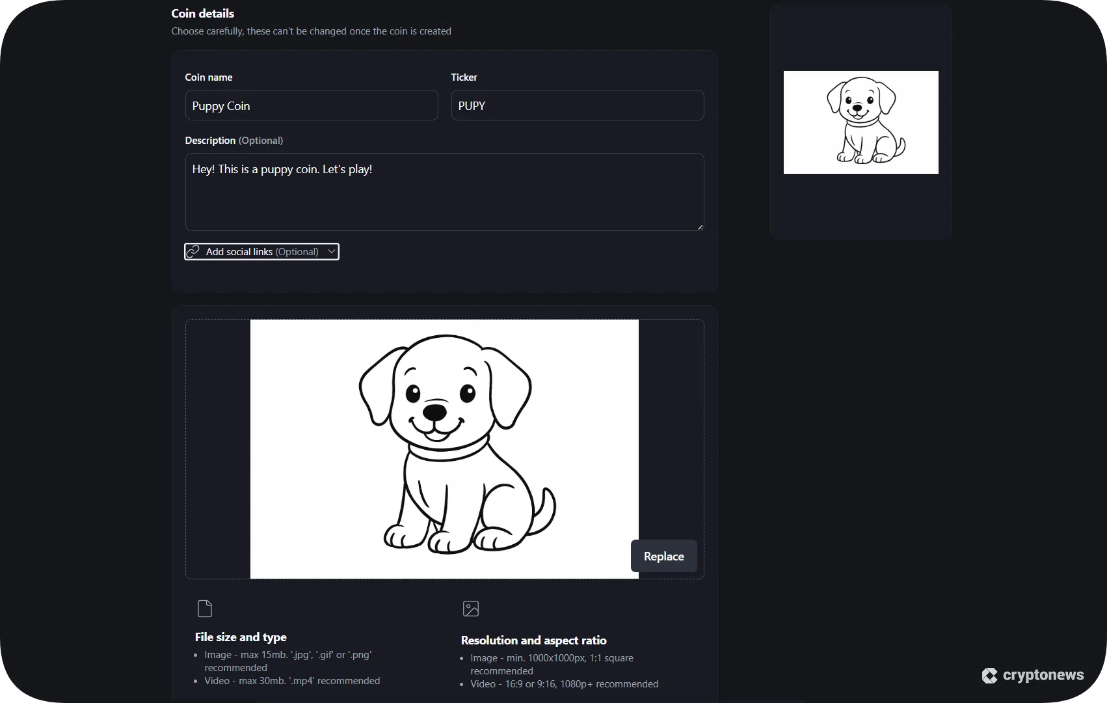1107x703 pixels.
Task: Click the description textarea resize handle
Action: pyautogui.click(x=700, y=227)
